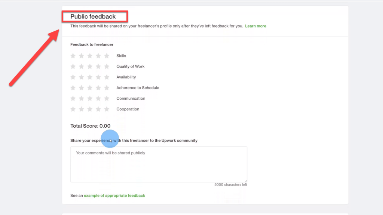
Task: Select the Cooperation label
Action: pos(128,109)
